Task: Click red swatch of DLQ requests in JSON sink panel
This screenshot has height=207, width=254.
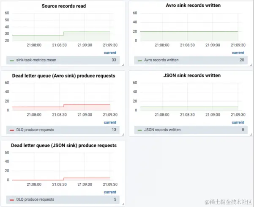Action: tap(12, 200)
